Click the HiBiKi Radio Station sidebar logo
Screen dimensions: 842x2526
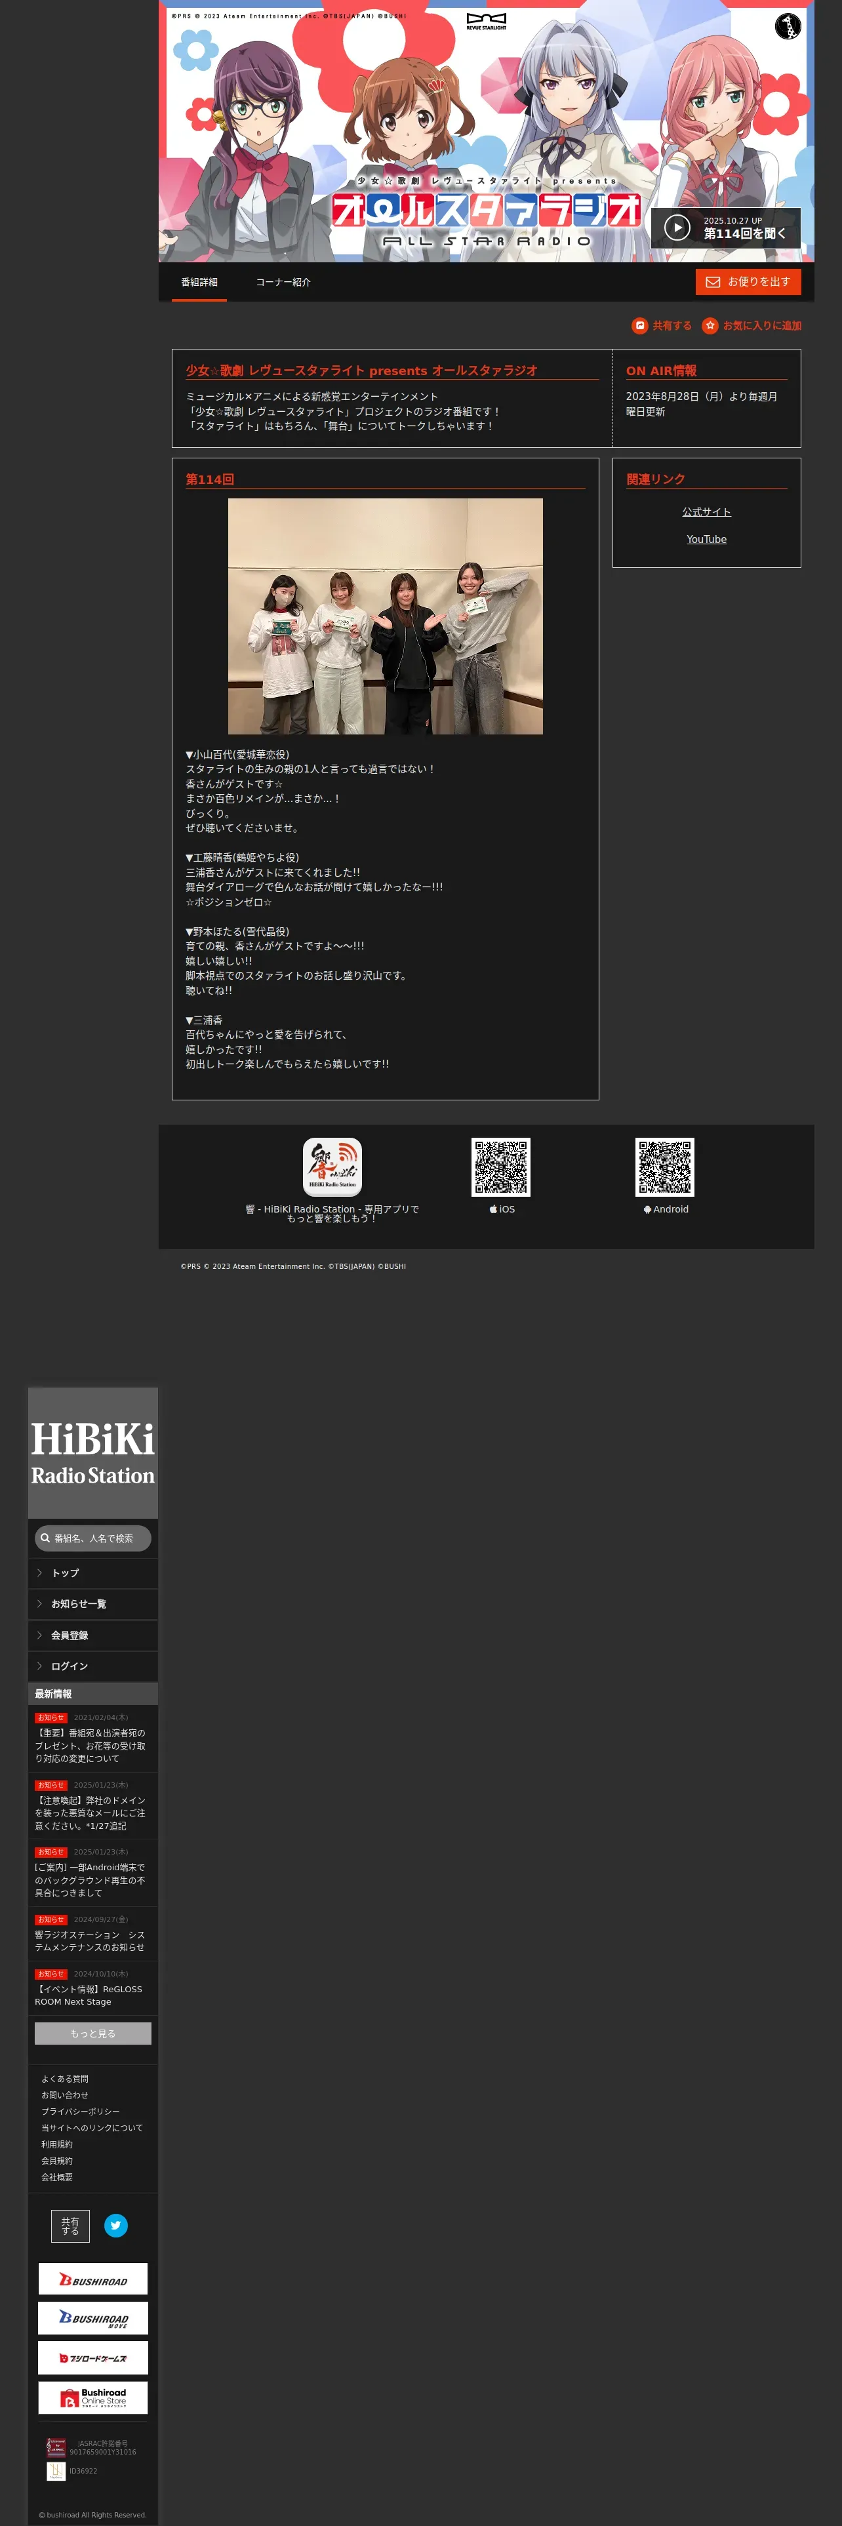point(93,1453)
